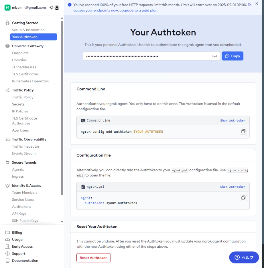Show Authtoken in ngrok.yml snippet

(233, 187)
